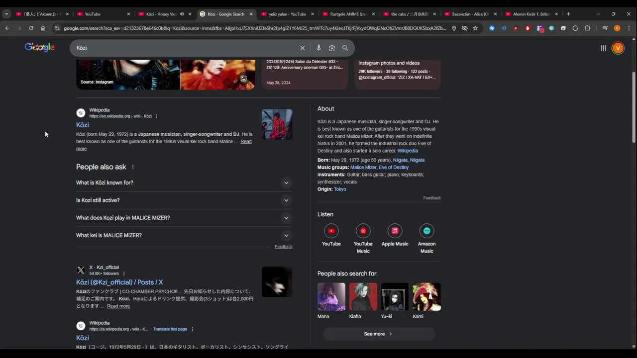The image size is (637, 358).
Task: Click the browser address bar URL
Action: click(255, 28)
